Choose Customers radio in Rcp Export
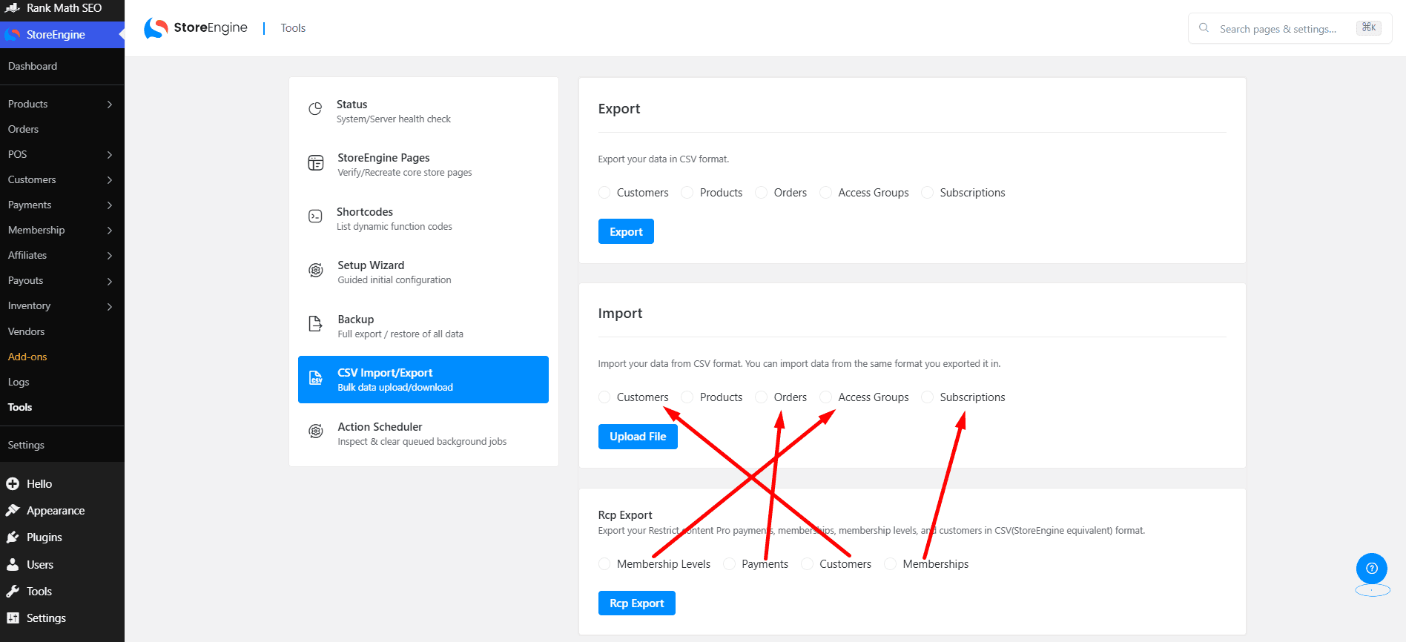The width and height of the screenshot is (1406, 642). point(808,564)
